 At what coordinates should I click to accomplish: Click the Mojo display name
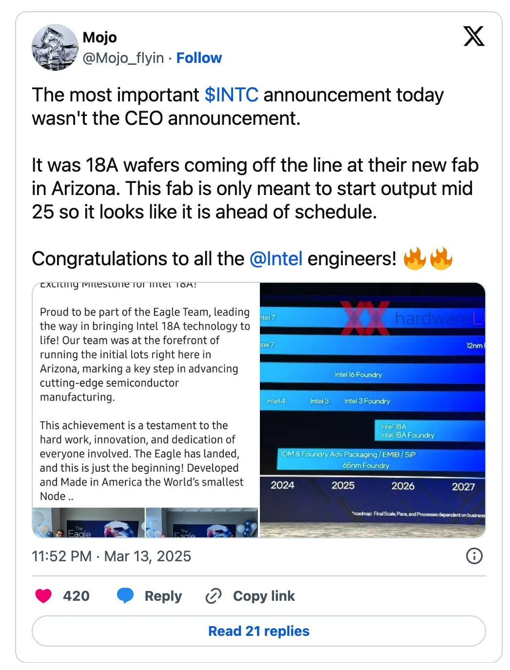[x=99, y=37]
